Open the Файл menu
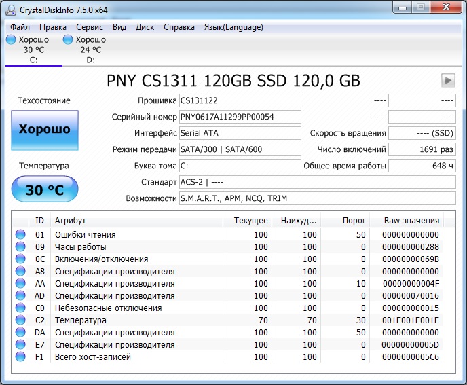This screenshot has height=385, width=467. point(20,27)
